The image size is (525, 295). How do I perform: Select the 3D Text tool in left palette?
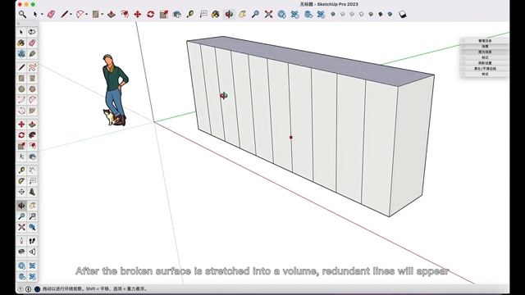[32, 192]
